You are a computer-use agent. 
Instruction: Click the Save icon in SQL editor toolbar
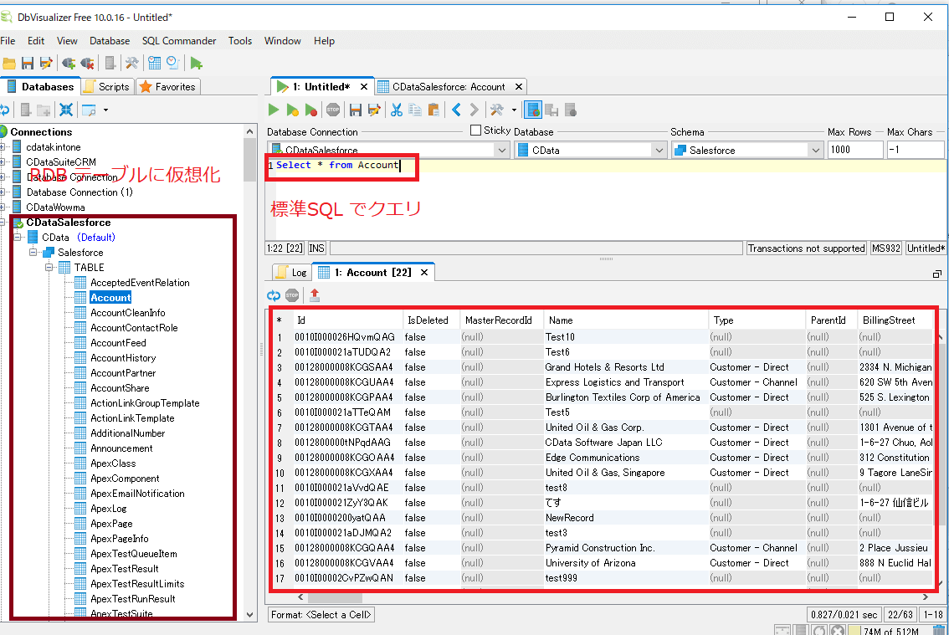[x=356, y=110]
